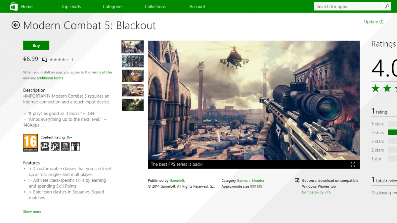The width and height of the screenshot is (397, 223).
Task: Open the Terms of Use link
Action: [x=102, y=72]
